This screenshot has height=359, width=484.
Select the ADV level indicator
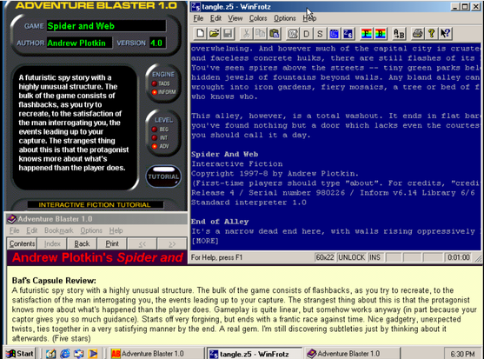[x=155, y=146]
